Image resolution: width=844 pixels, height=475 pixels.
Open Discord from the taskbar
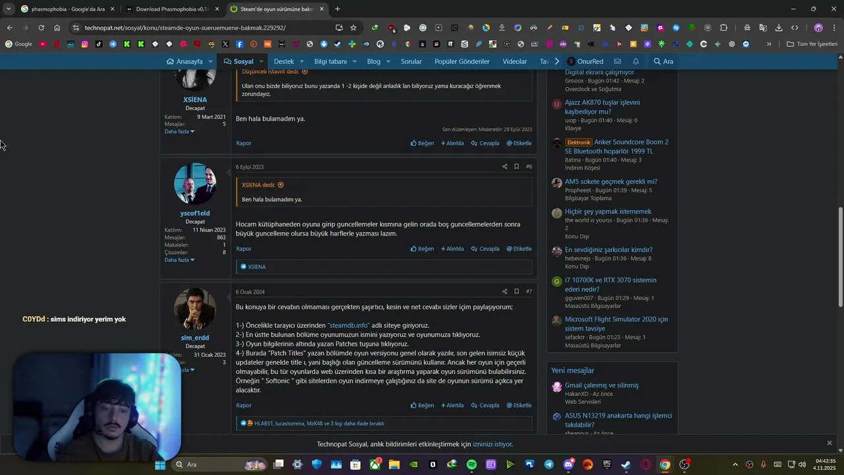tap(568, 464)
